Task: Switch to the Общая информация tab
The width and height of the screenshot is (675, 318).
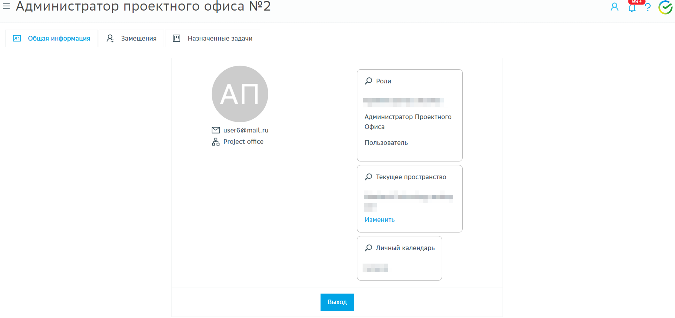Action: 52,39
